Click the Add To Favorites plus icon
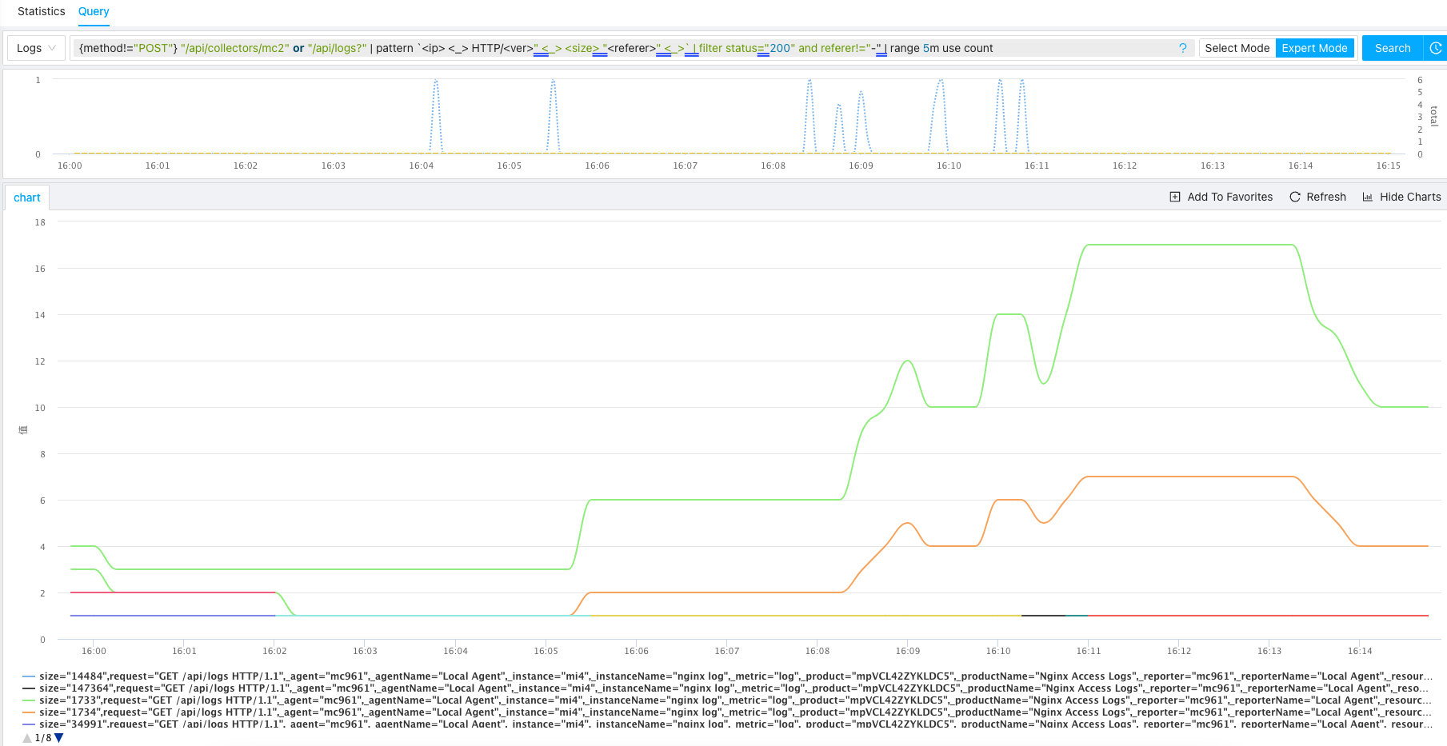 [1174, 197]
